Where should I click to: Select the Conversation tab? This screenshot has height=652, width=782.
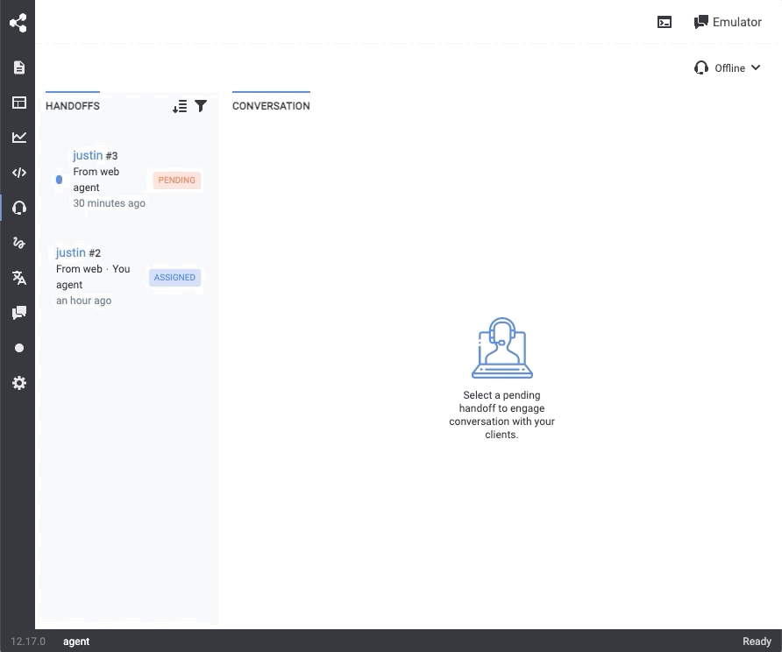pos(271,106)
